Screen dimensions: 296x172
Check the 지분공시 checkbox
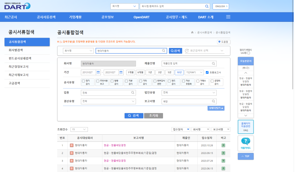126,81
